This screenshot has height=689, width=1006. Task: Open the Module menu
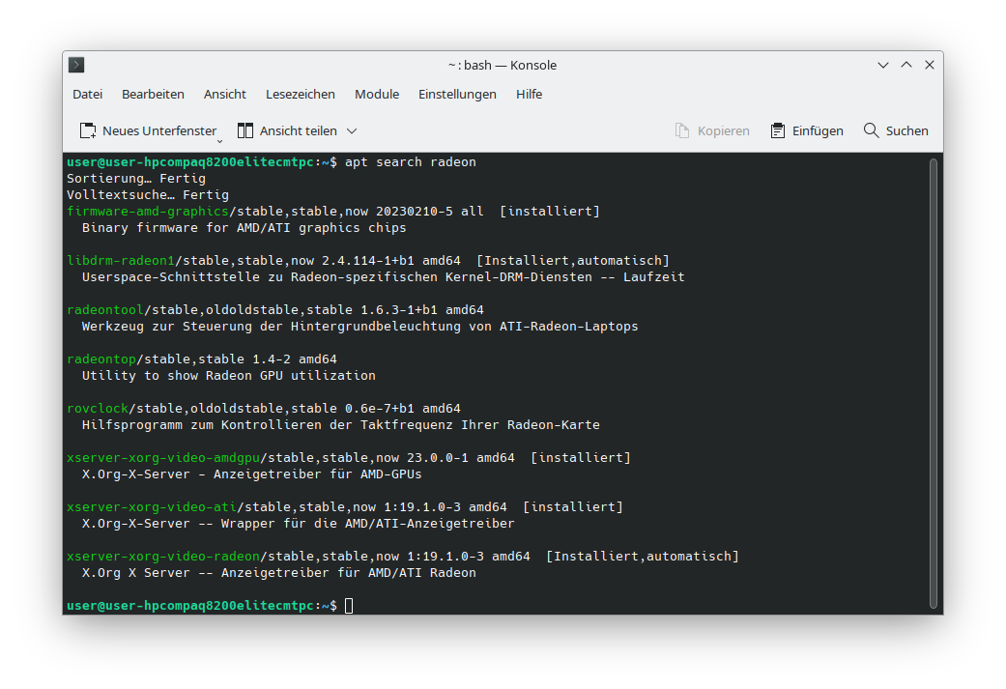(x=376, y=94)
